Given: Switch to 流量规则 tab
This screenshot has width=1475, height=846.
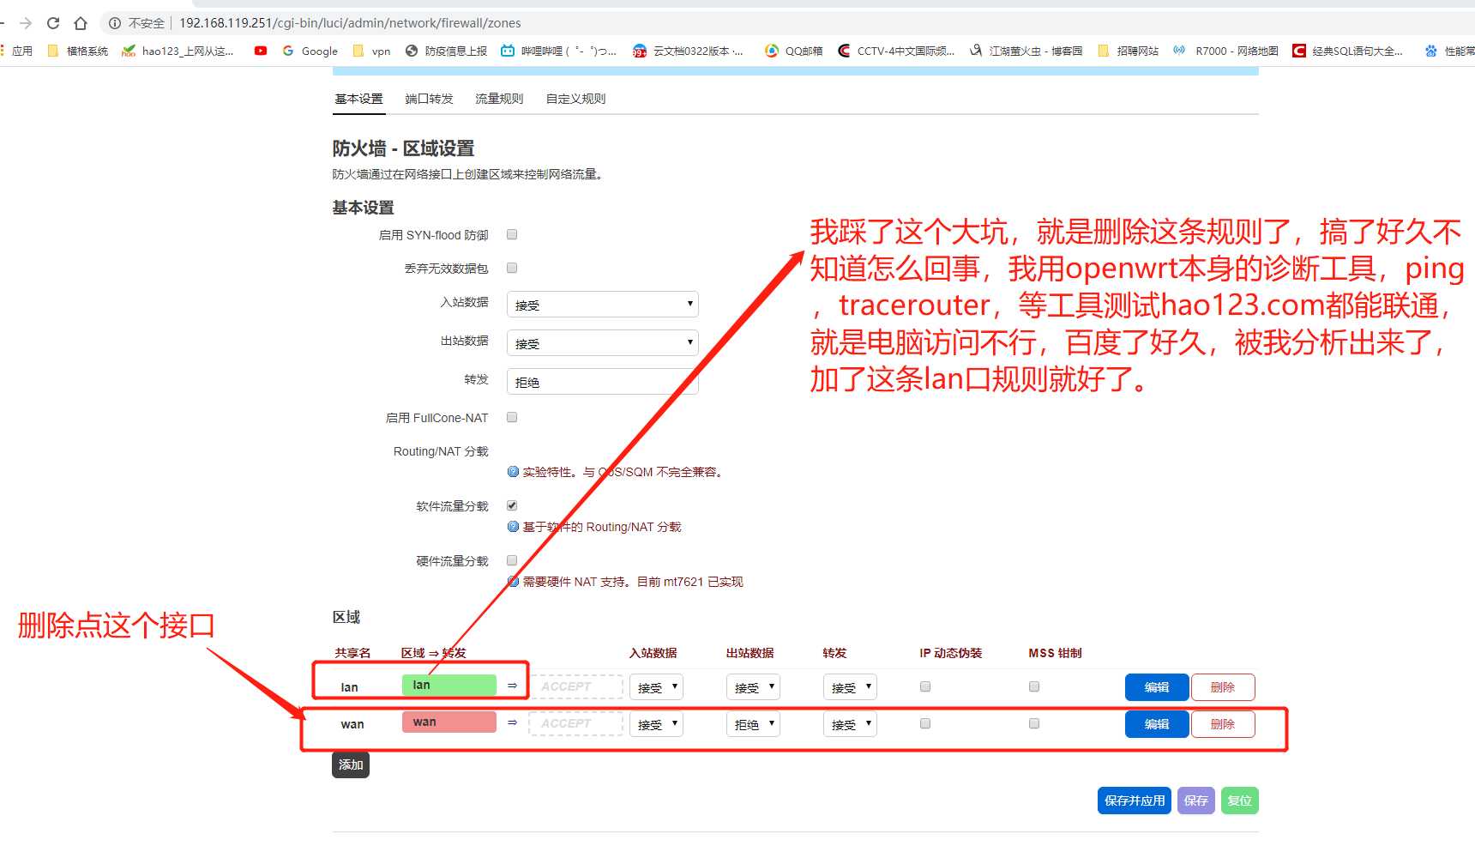Looking at the screenshot, I should [499, 99].
